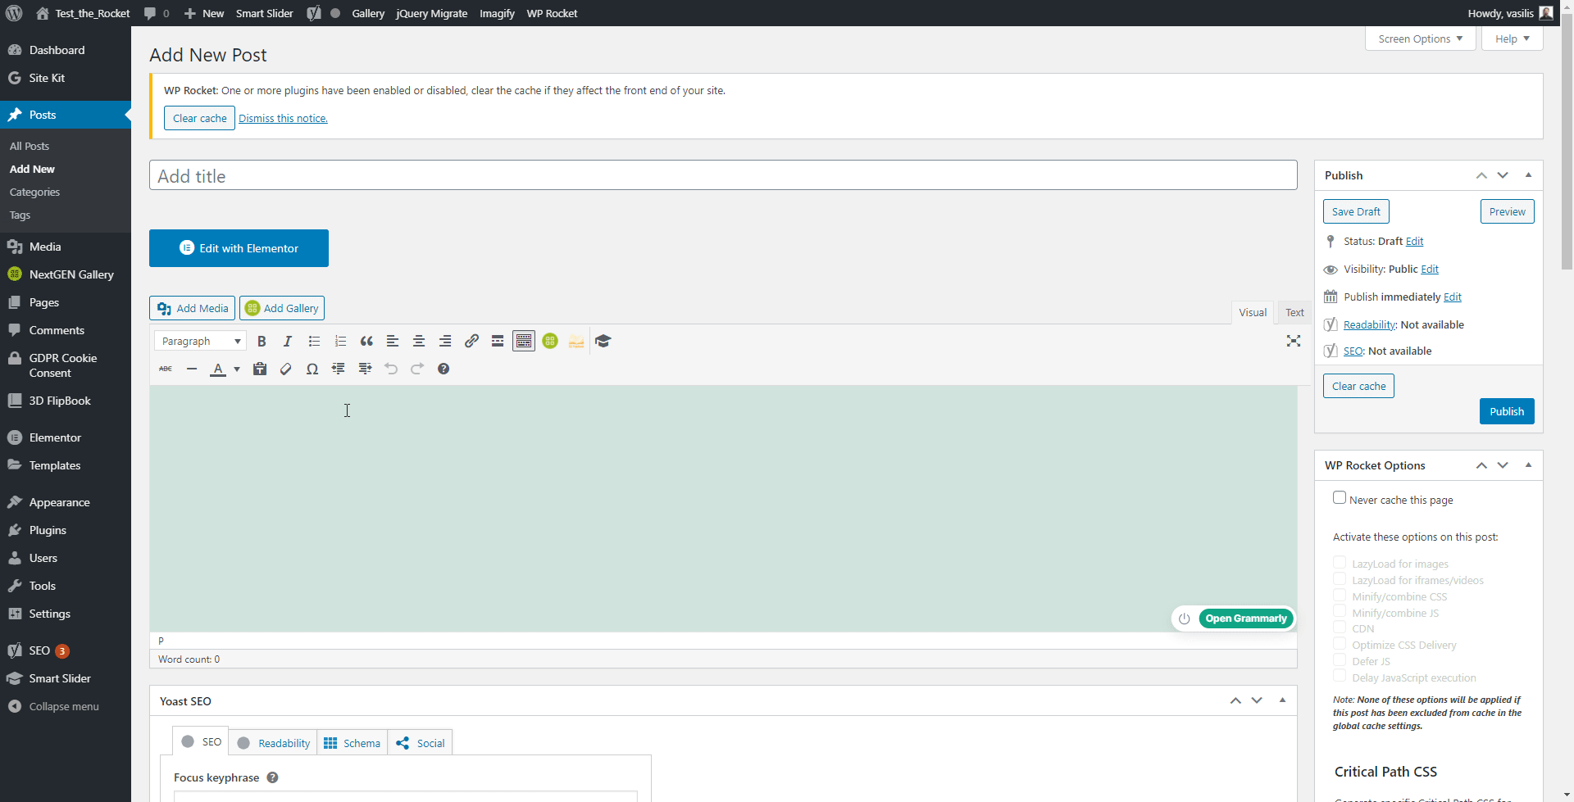Viewport: 1574px width, 802px height.
Task: Switch to the Visual editor tab
Action: point(1253,313)
